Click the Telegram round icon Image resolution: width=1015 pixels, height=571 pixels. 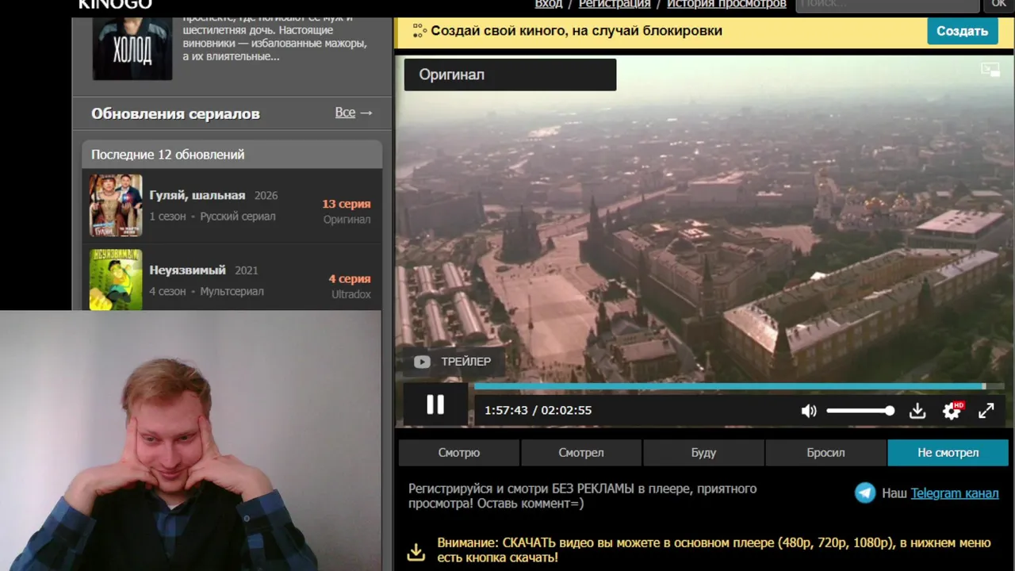tap(865, 493)
